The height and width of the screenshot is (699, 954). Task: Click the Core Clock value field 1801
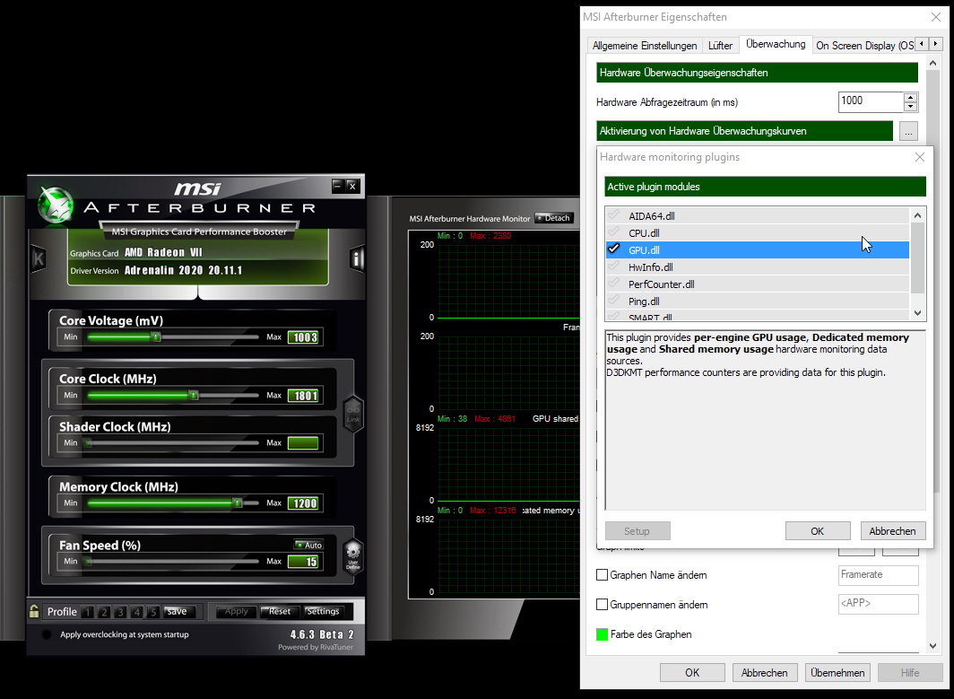pyautogui.click(x=304, y=396)
